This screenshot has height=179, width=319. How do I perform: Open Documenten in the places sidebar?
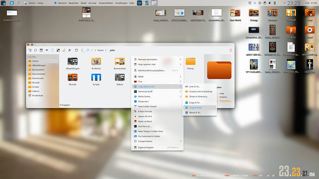point(43,74)
